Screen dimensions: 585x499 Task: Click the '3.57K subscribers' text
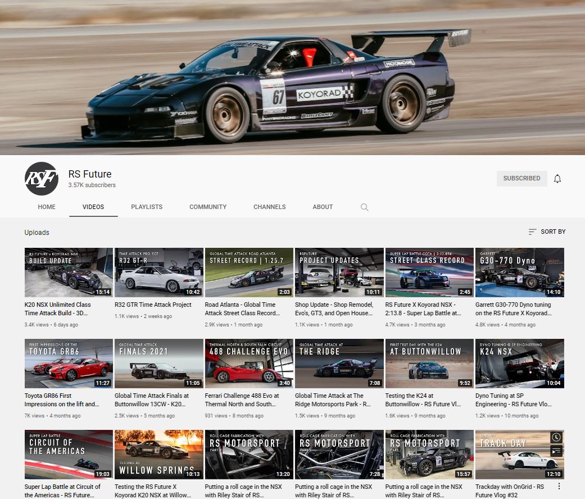click(x=92, y=185)
